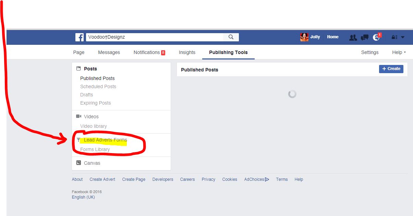Go to Home in the top bar
Viewport: 413px width, 216px height.
[333, 37]
